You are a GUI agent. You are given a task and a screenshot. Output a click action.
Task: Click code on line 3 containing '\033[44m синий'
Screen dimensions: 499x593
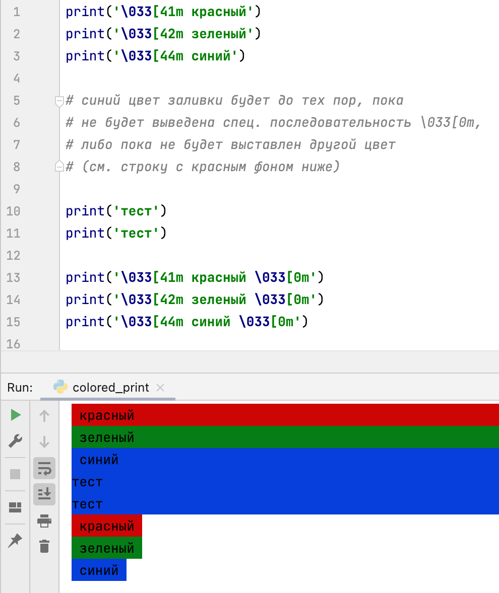155,56
